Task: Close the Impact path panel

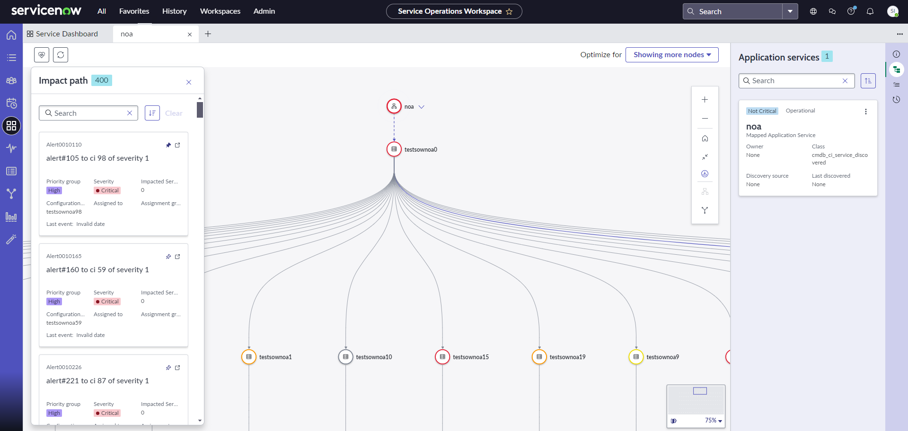Action: (x=189, y=82)
